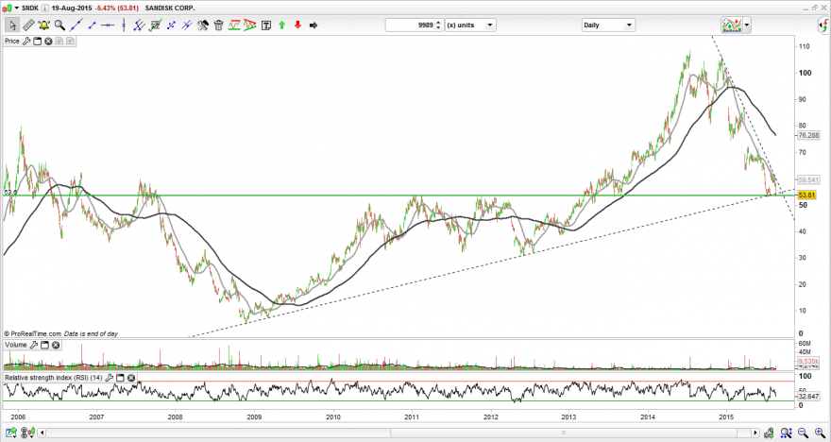Screen dimensions: 831x442
Task: Click the SNDK instrument info button
Action: pyautogui.click(x=44, y=8)
